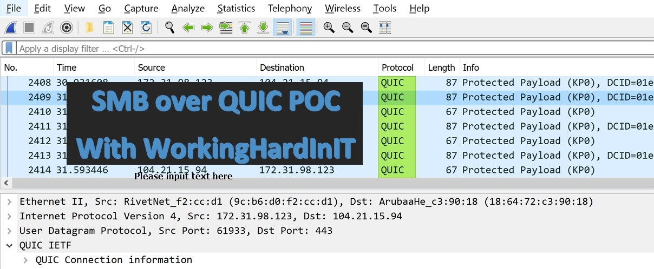
Task: Open display filter bookmark menu
Action: (x=9, y=48)
